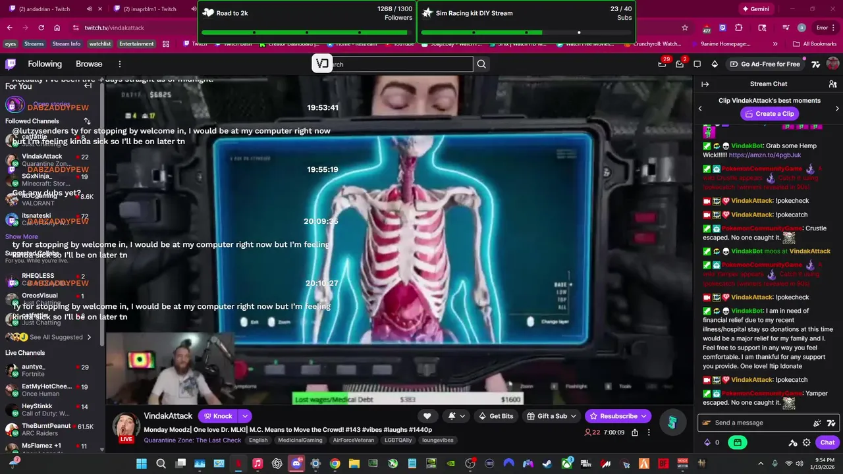Collapse the left For You sidebar
The image size is (843, 474).
click(x=88, y=86)
